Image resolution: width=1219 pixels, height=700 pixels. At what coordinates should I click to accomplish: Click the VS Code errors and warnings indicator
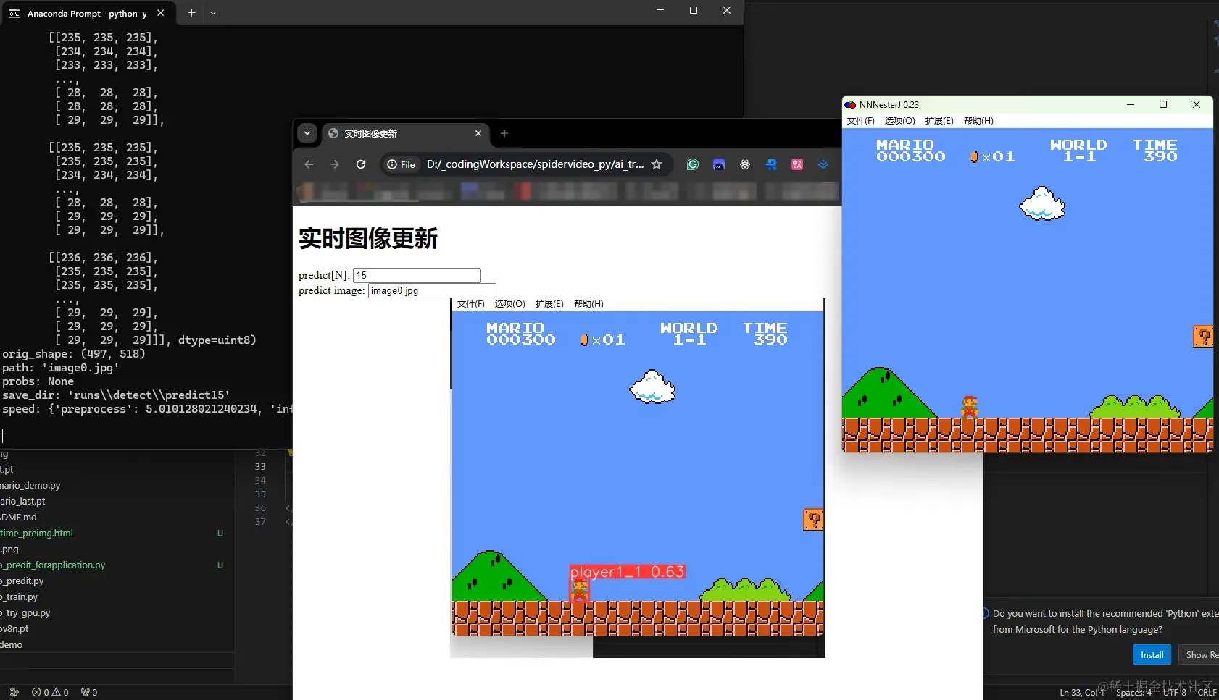pyautogui.click(x=50, y=692)
